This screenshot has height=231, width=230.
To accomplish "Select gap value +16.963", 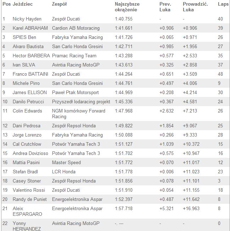I will [191, 208].
